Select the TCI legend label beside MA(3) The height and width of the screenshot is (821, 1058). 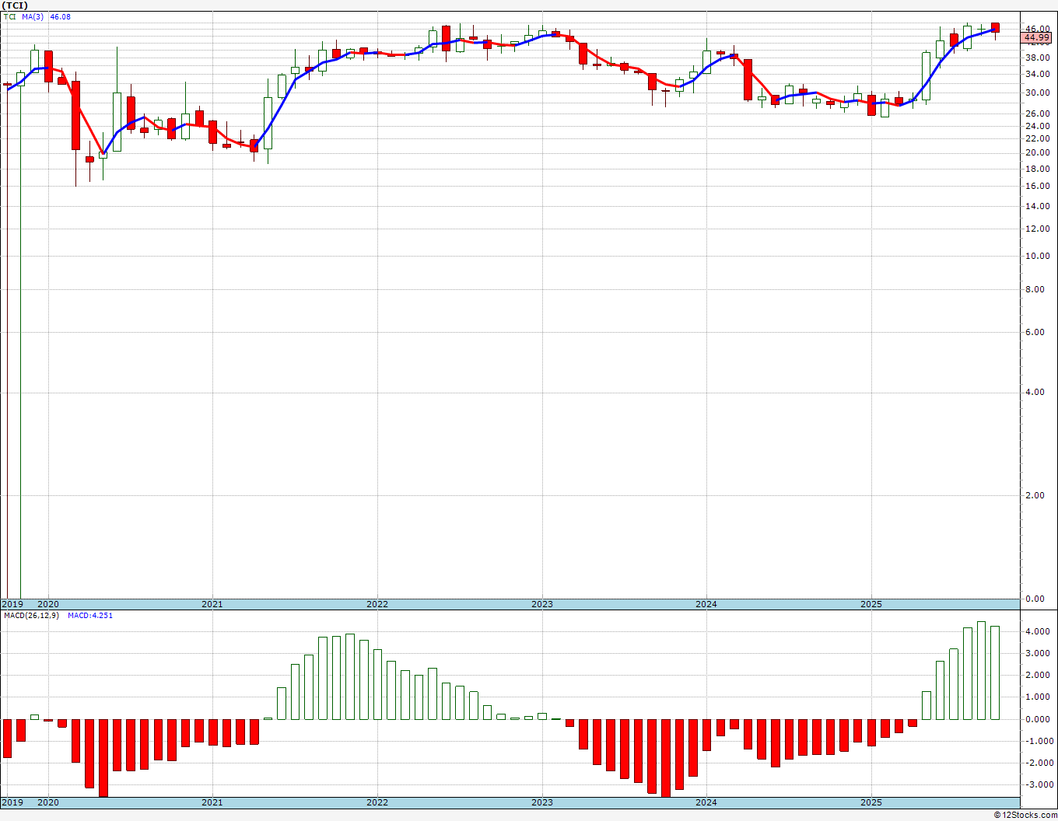pyautogui.click(x=10, y=16)
